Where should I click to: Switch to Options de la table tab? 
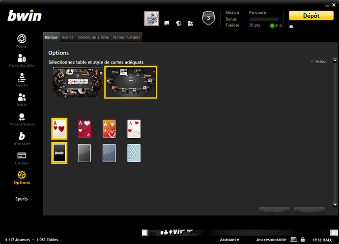coord(93,37)
